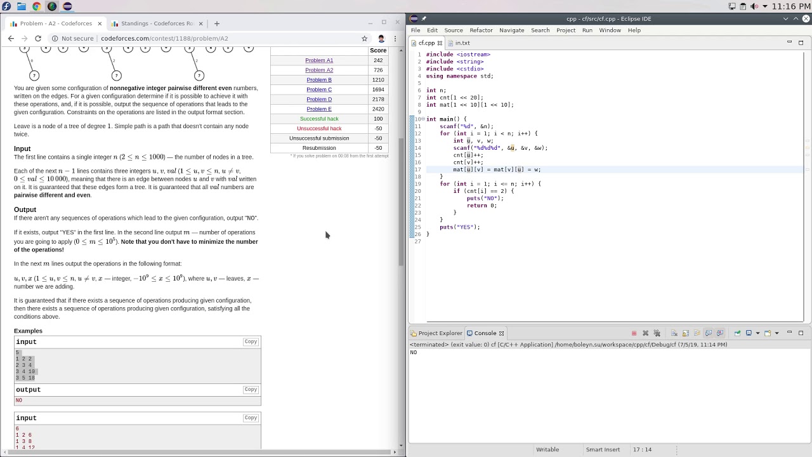The image size is (812, 457).
Task: Switch to the in.txt editor tab
Action: point(462,43)
